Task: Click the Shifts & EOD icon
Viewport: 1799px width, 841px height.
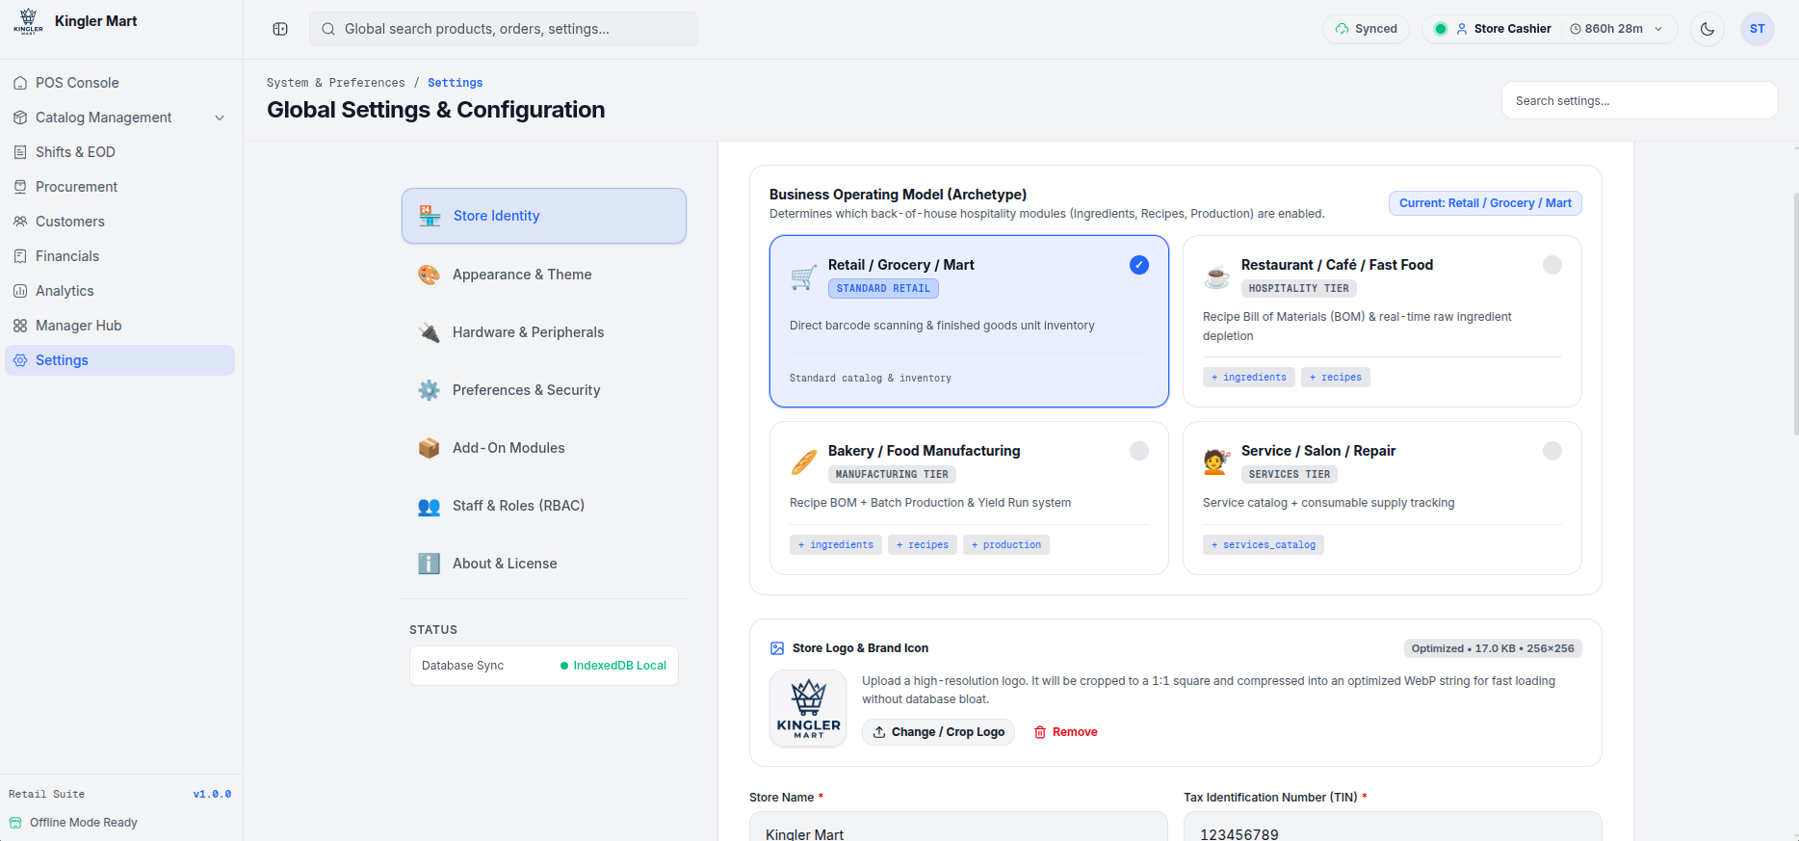Action: (x=20, y=152)
